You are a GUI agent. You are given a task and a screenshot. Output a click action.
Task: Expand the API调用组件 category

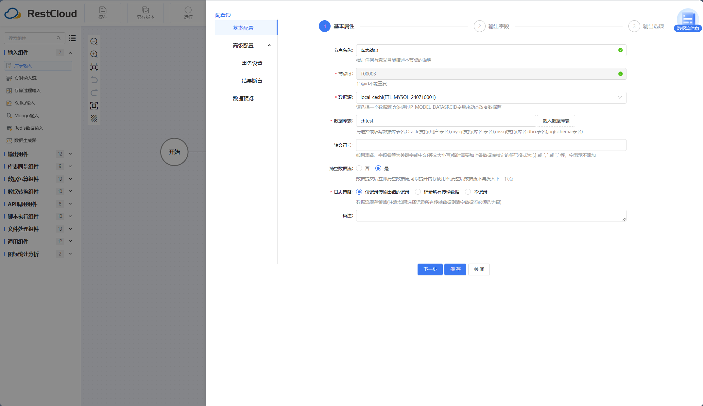(70, 204)
